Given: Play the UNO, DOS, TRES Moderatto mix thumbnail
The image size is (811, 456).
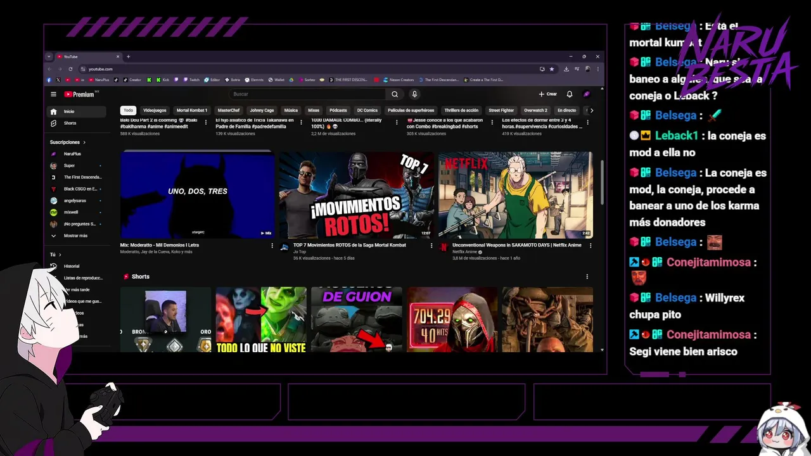Looking at the screenshot, I should (x=198, y=195).
